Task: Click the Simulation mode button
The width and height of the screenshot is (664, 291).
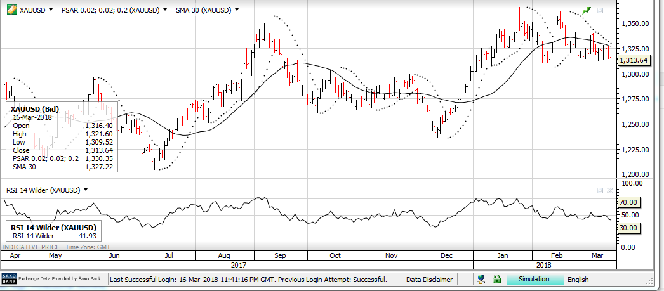Action: pyautogui.click(x=535, y=279)
